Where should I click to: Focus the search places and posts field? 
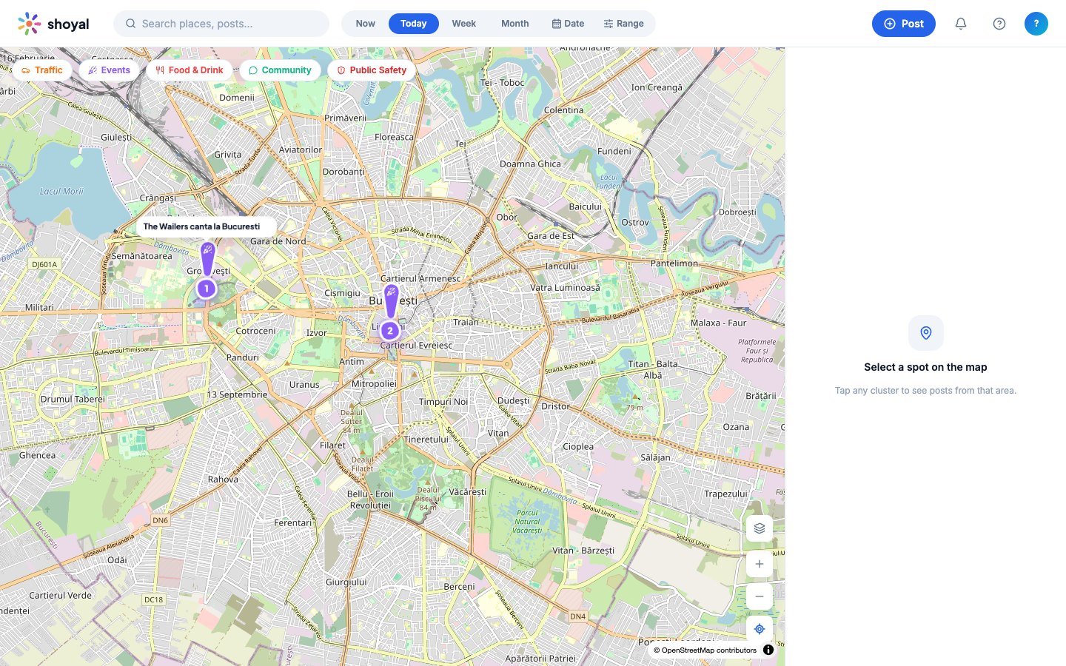[221, 24]
